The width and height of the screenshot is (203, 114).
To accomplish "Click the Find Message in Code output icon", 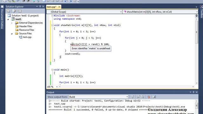I will coord(132,97).
